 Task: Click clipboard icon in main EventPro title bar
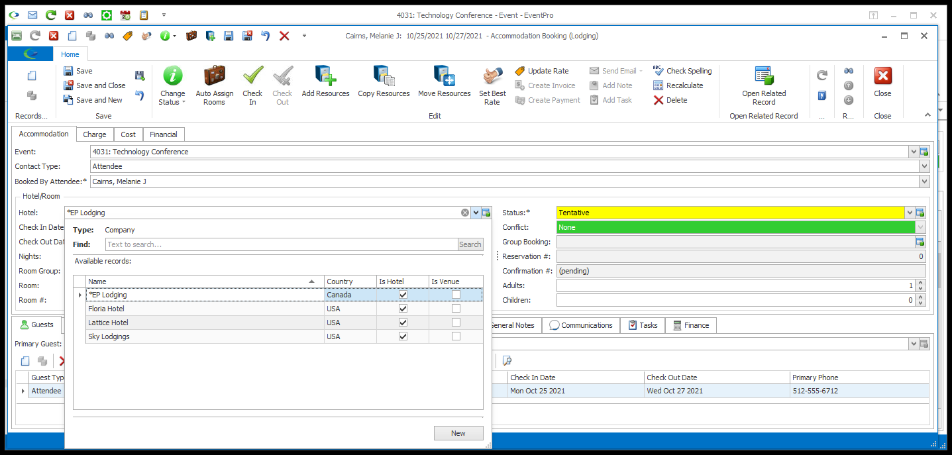point(144,15)
